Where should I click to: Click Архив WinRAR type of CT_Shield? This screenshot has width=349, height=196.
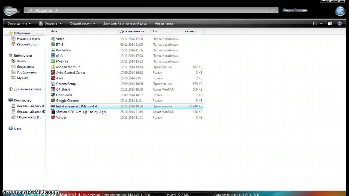coord(163,89)
